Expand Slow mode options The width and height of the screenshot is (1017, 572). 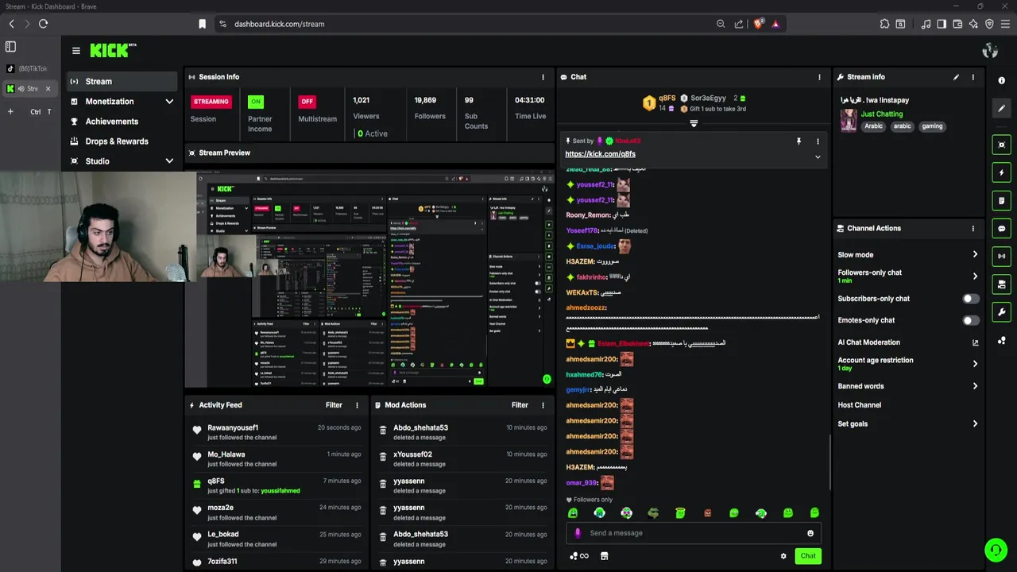[975, 255]
